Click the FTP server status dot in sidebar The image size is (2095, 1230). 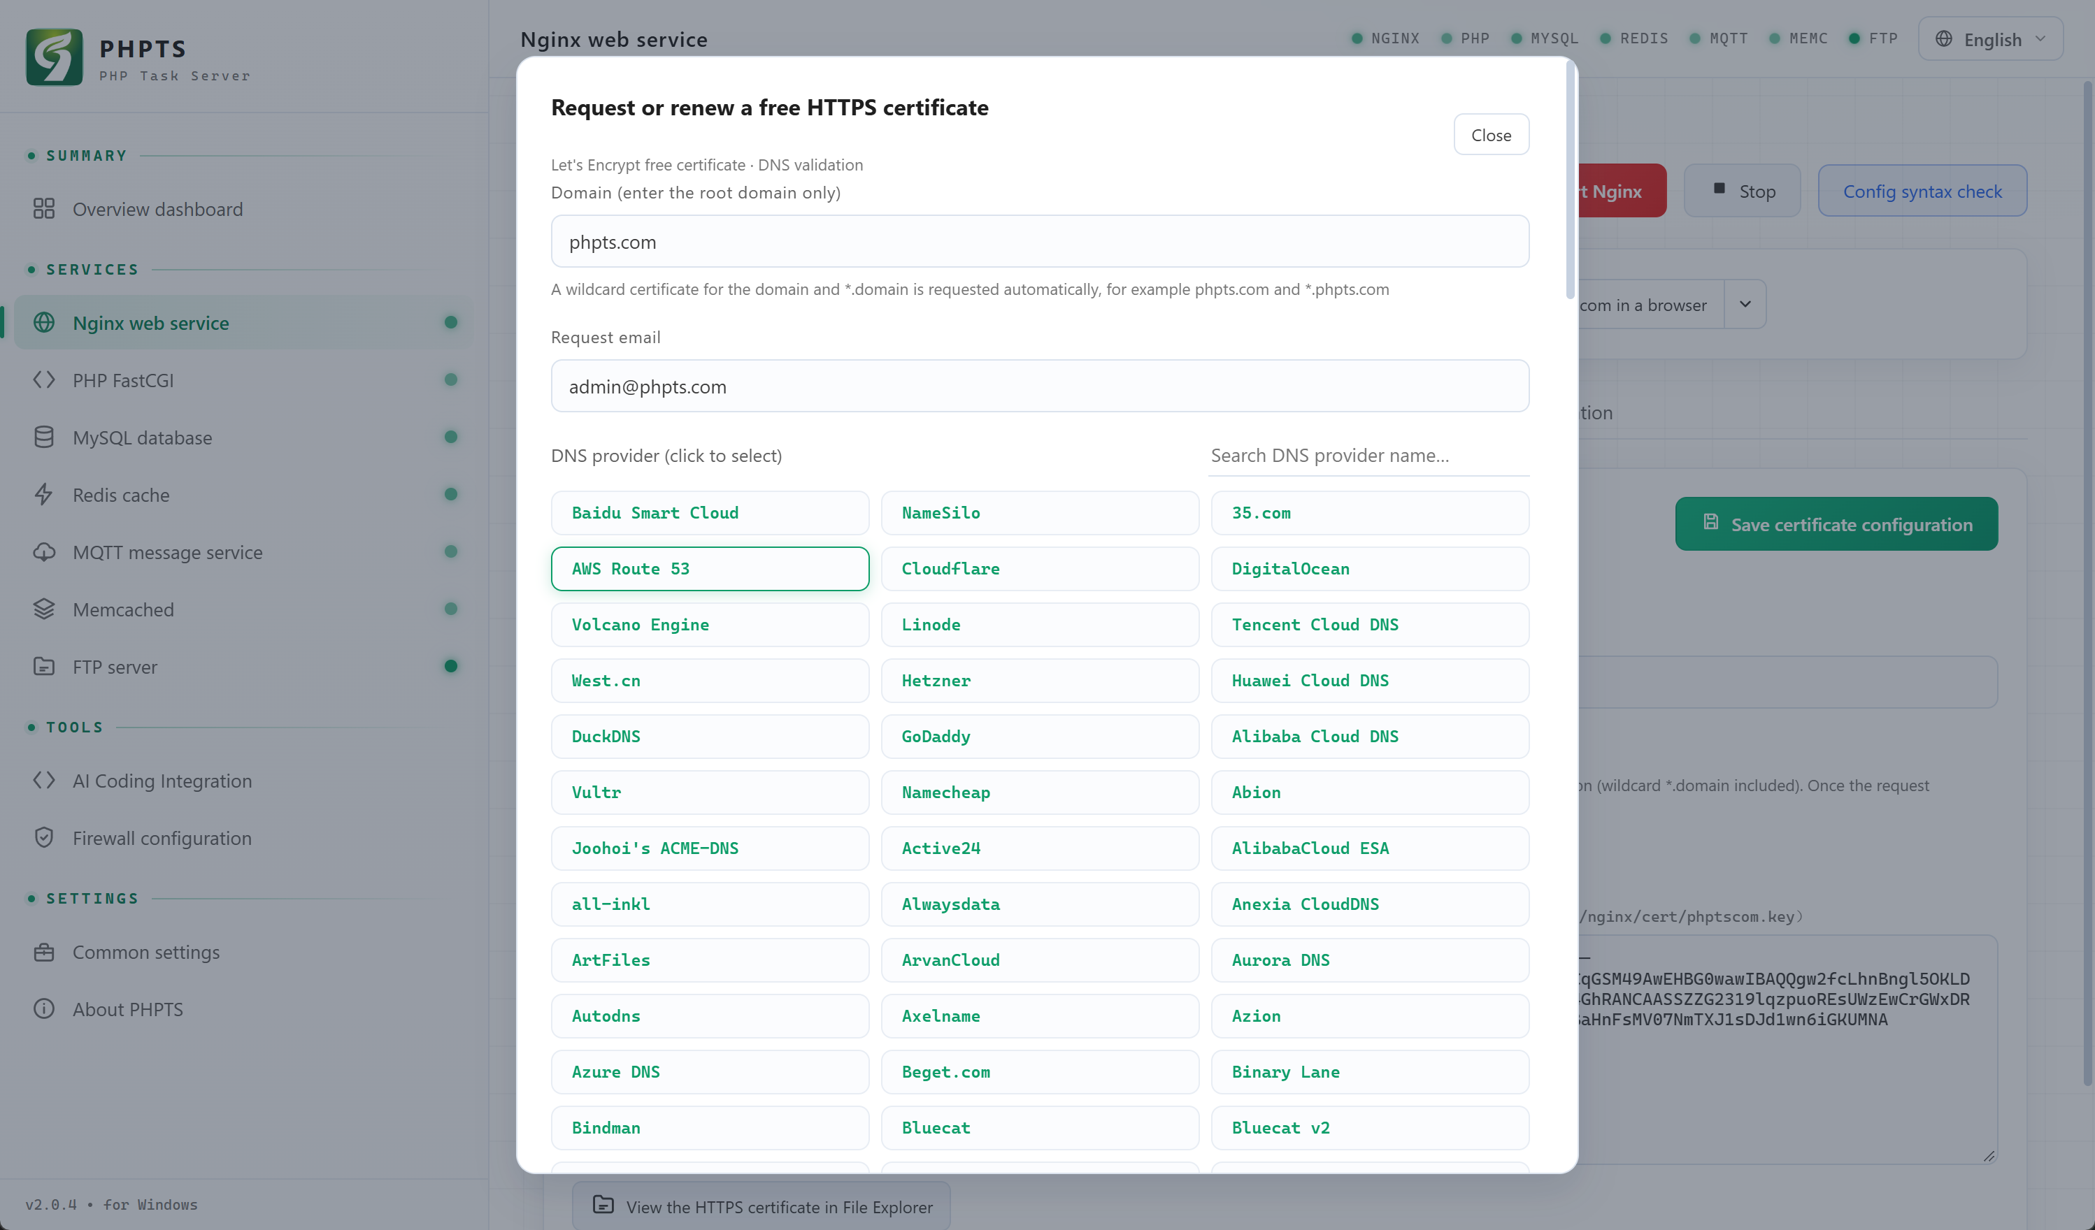point(450,667)
